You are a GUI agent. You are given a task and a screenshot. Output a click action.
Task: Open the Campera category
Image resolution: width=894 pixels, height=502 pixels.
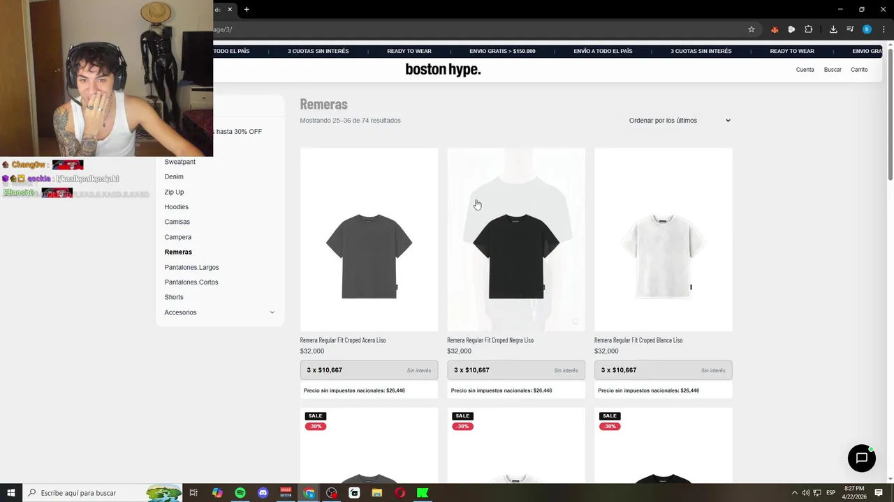[x=177, y=237]
